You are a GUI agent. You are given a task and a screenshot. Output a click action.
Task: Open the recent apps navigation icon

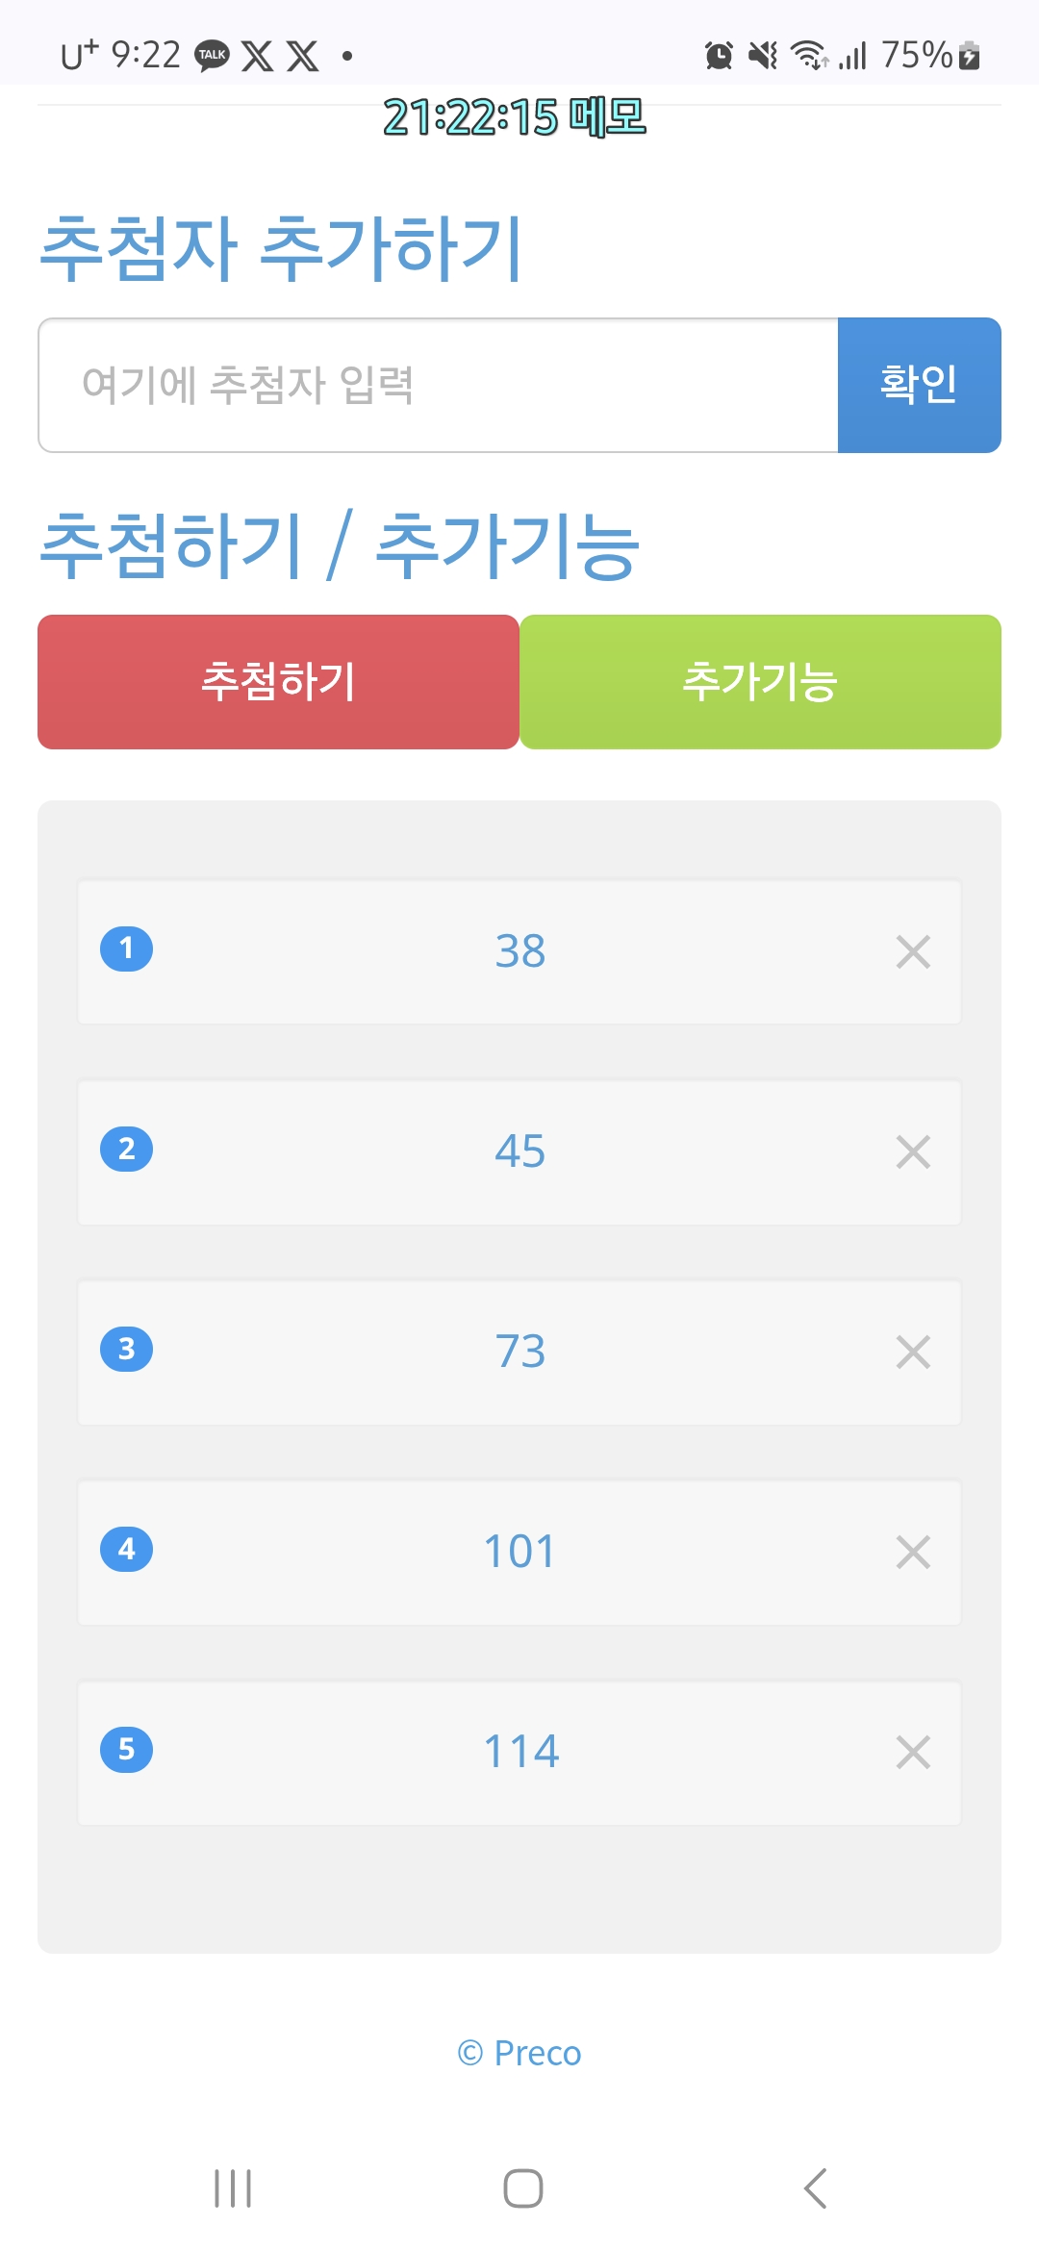tap(233, 2188)
